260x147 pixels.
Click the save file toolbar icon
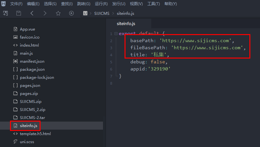click(18, 13)
